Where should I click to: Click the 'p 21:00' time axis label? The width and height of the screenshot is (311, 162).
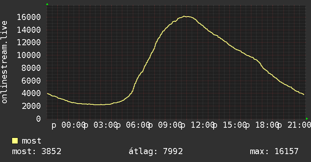click(x=294, y=125)
